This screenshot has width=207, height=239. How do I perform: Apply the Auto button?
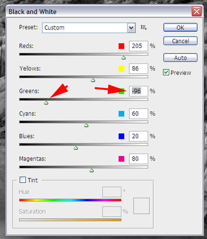click(180, 58)
